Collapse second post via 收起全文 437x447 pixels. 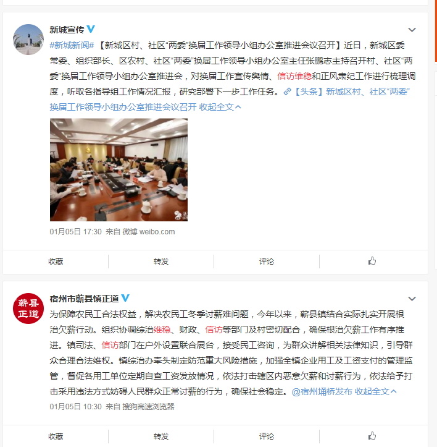375,391
